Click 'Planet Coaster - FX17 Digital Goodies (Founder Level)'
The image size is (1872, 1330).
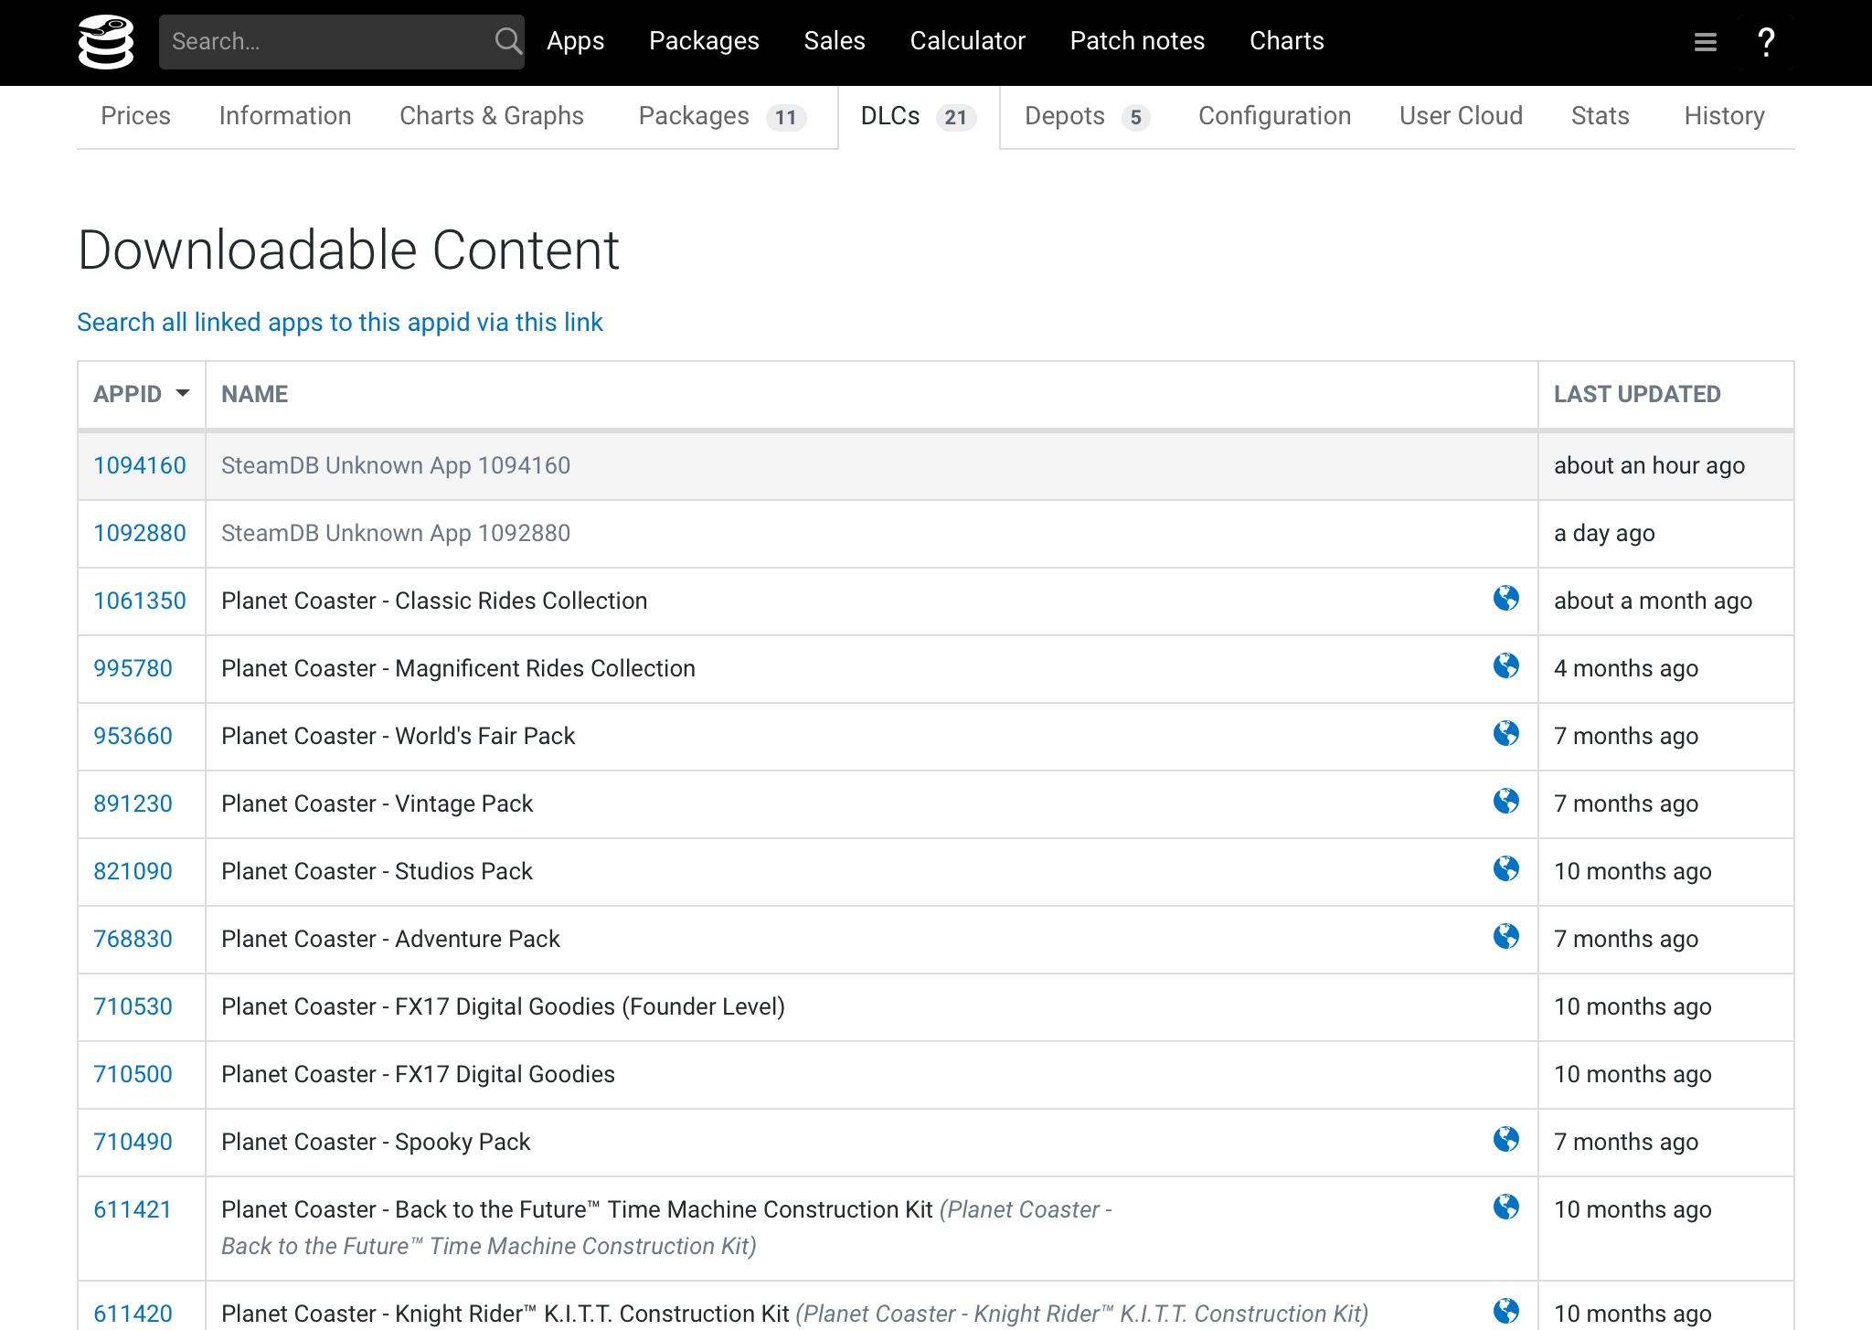(503, 1006)
